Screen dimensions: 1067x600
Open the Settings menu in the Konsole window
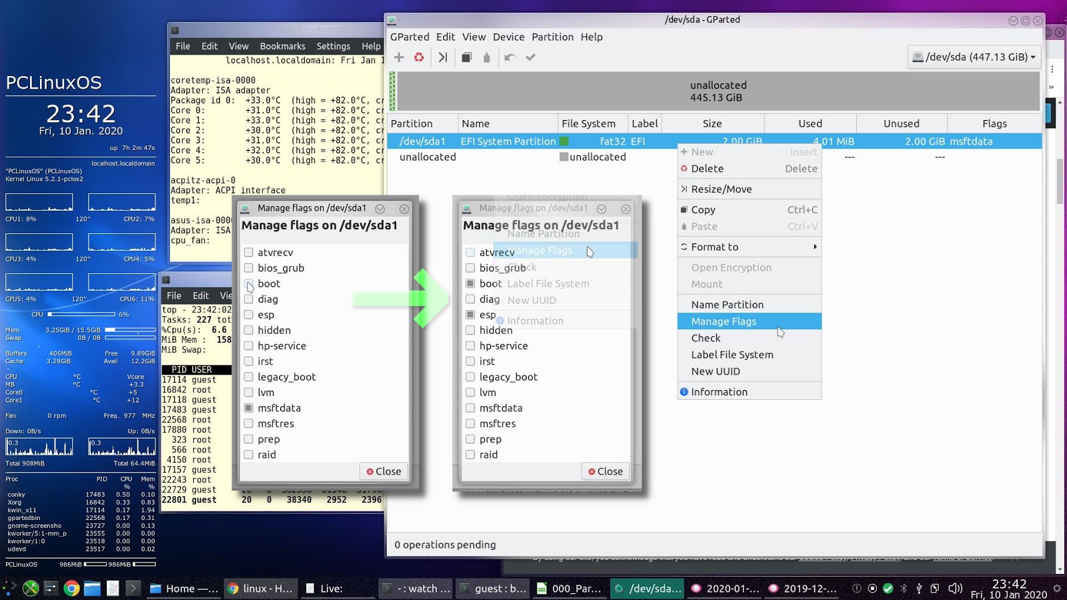[333, 46]
